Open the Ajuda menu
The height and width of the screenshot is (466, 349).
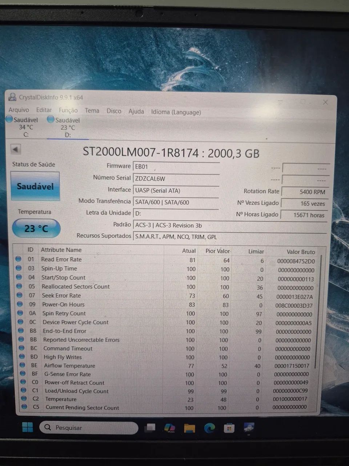click(136, 111)
